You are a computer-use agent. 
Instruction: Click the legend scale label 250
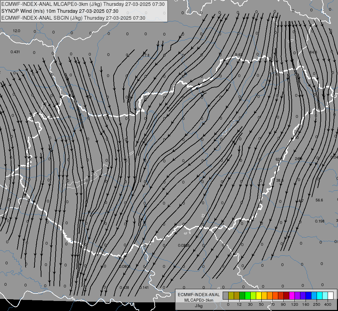click(317, 304)
